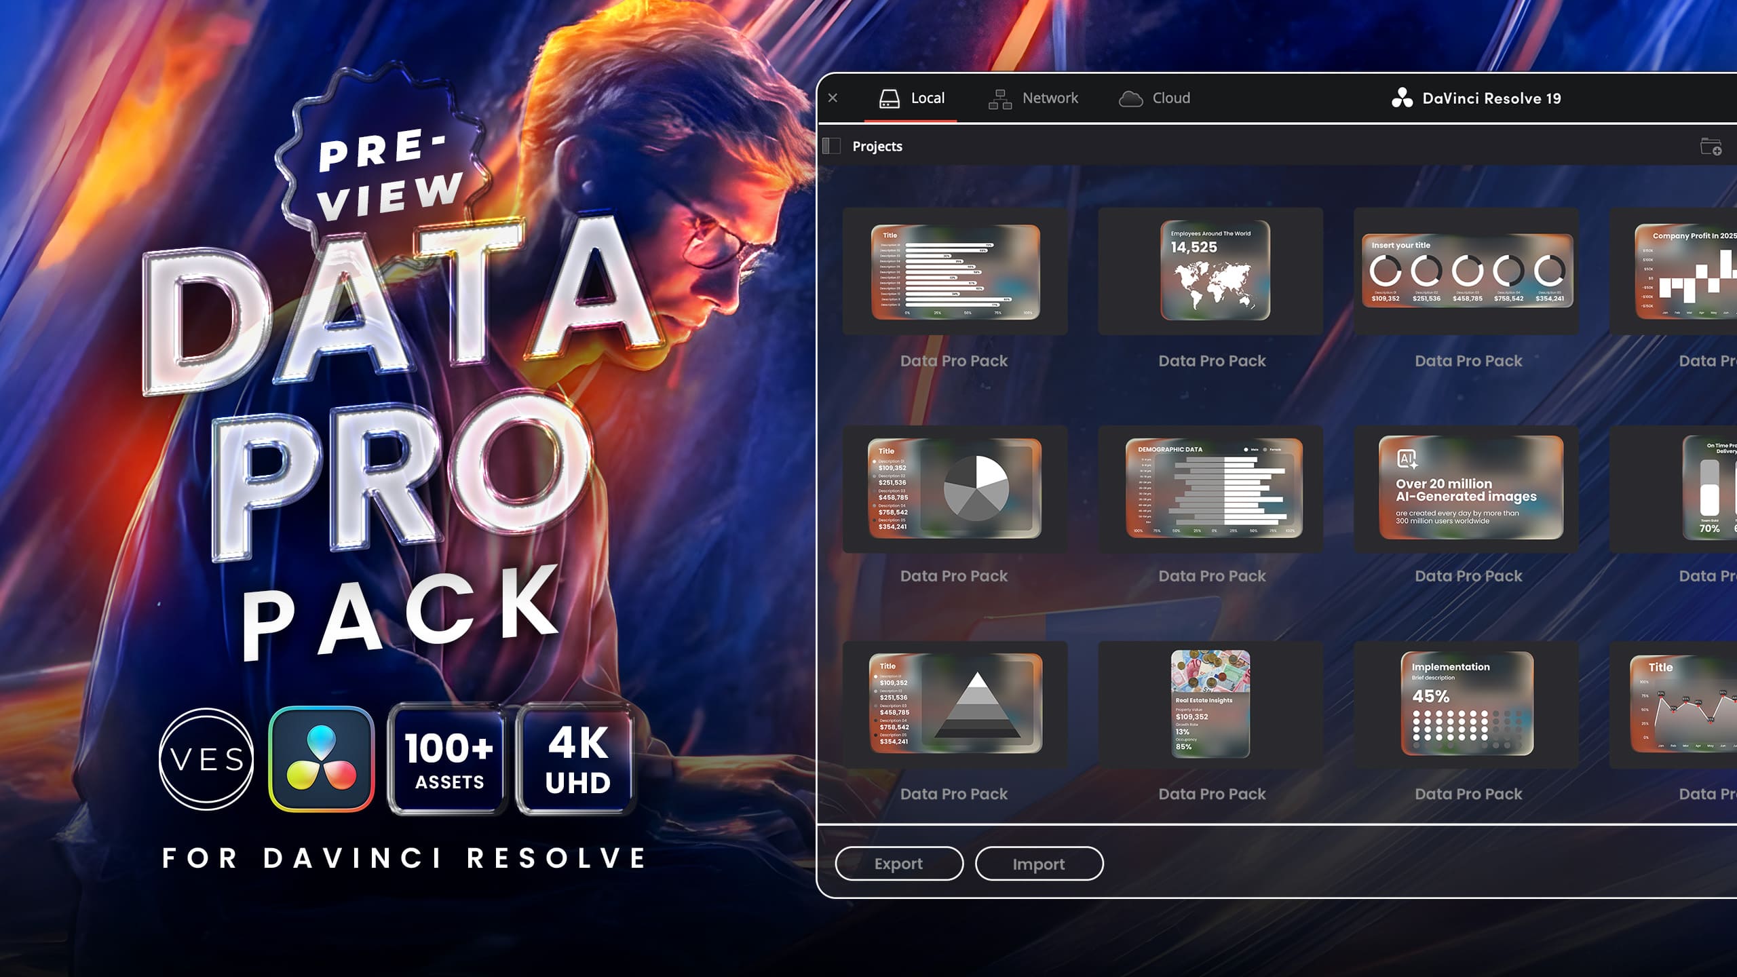
Task: Select the pie chart project thumbnail
Action: [x=955, y=488]
